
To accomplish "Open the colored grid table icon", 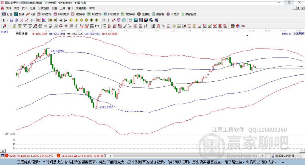I will click(233, 26).
